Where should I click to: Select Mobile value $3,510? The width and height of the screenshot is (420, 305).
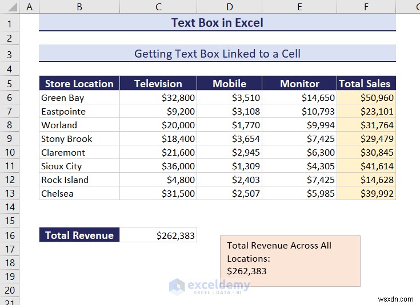pyautogui.click(x=230, y=97)
